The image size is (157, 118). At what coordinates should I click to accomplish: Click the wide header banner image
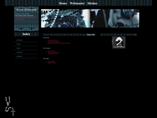click(90, 18)
